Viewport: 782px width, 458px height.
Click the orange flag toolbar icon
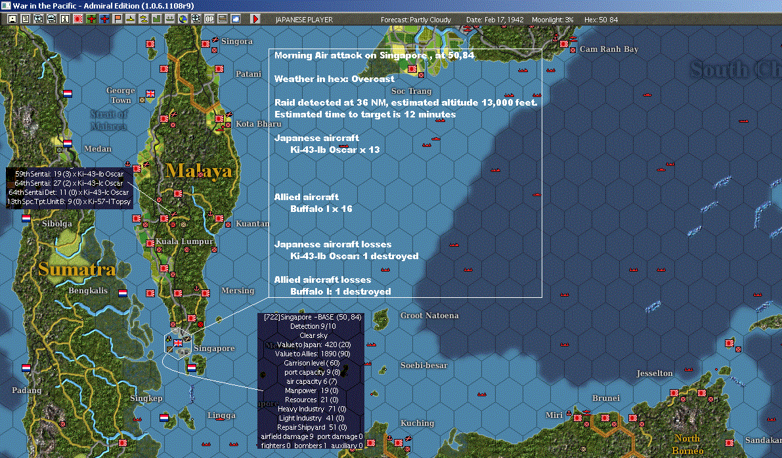tap(117, 19)
